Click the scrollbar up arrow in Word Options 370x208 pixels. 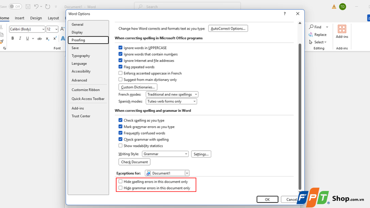click(x=300, y=23)
